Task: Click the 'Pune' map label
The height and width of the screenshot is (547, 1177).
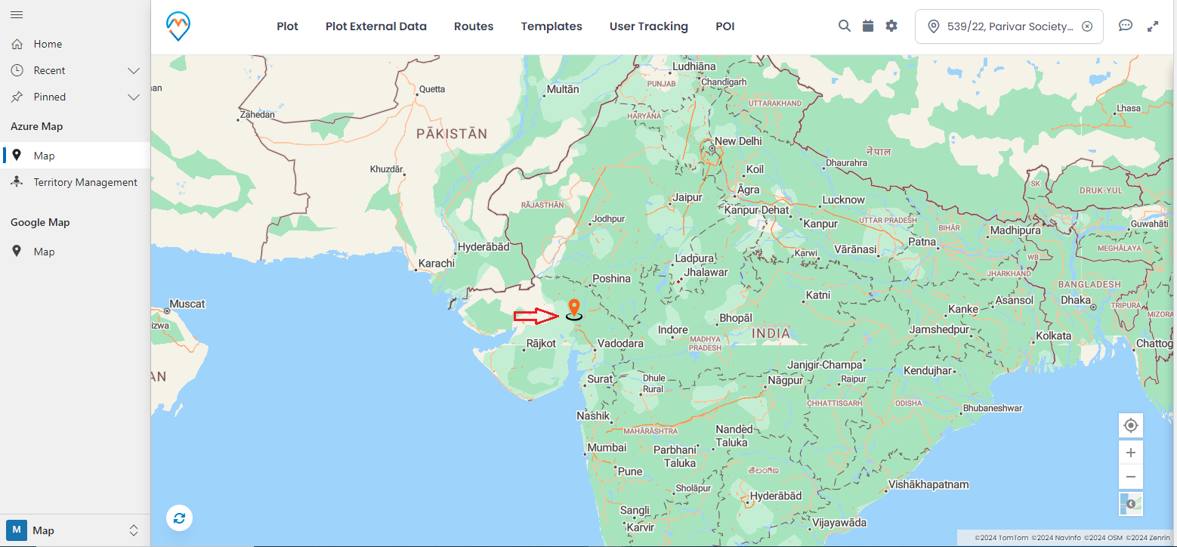Action: [630, 471]
